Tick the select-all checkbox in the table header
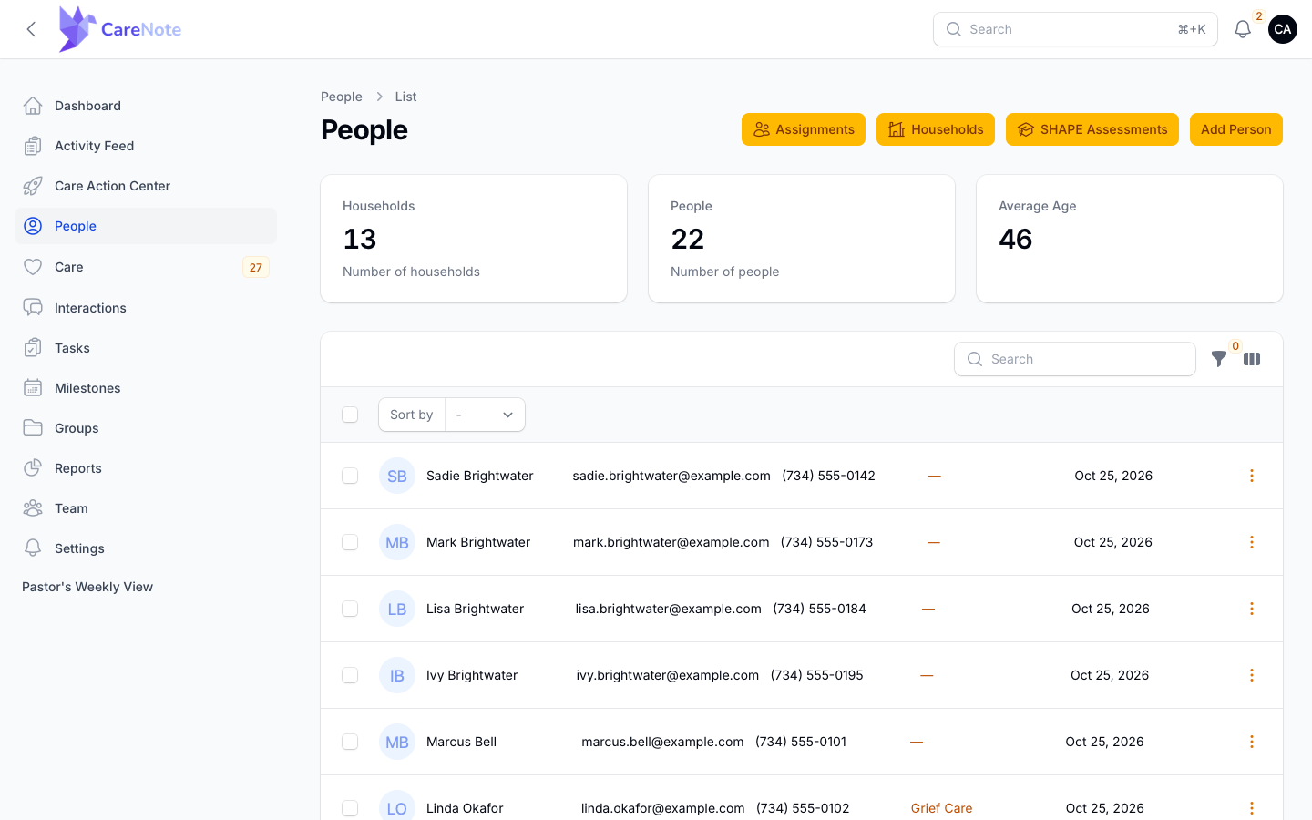Image resolution: width=1312 pixels, height=820 pixels. [x=350, y=415]
